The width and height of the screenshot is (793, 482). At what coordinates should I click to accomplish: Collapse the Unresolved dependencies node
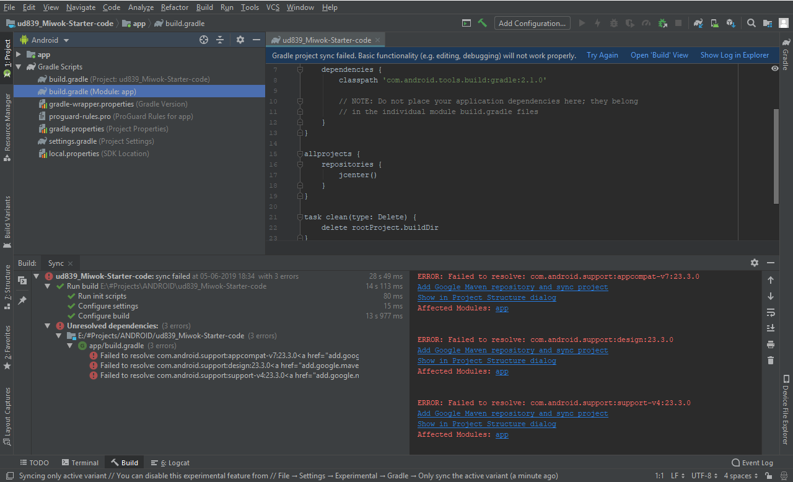(48, 326)
